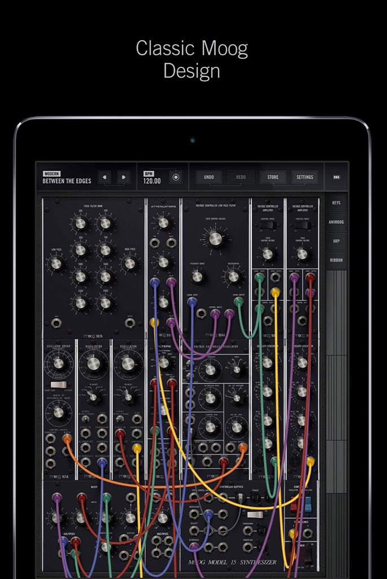
Task: Load the previous preset with left arrow
Action: click(x=105, y=177)
